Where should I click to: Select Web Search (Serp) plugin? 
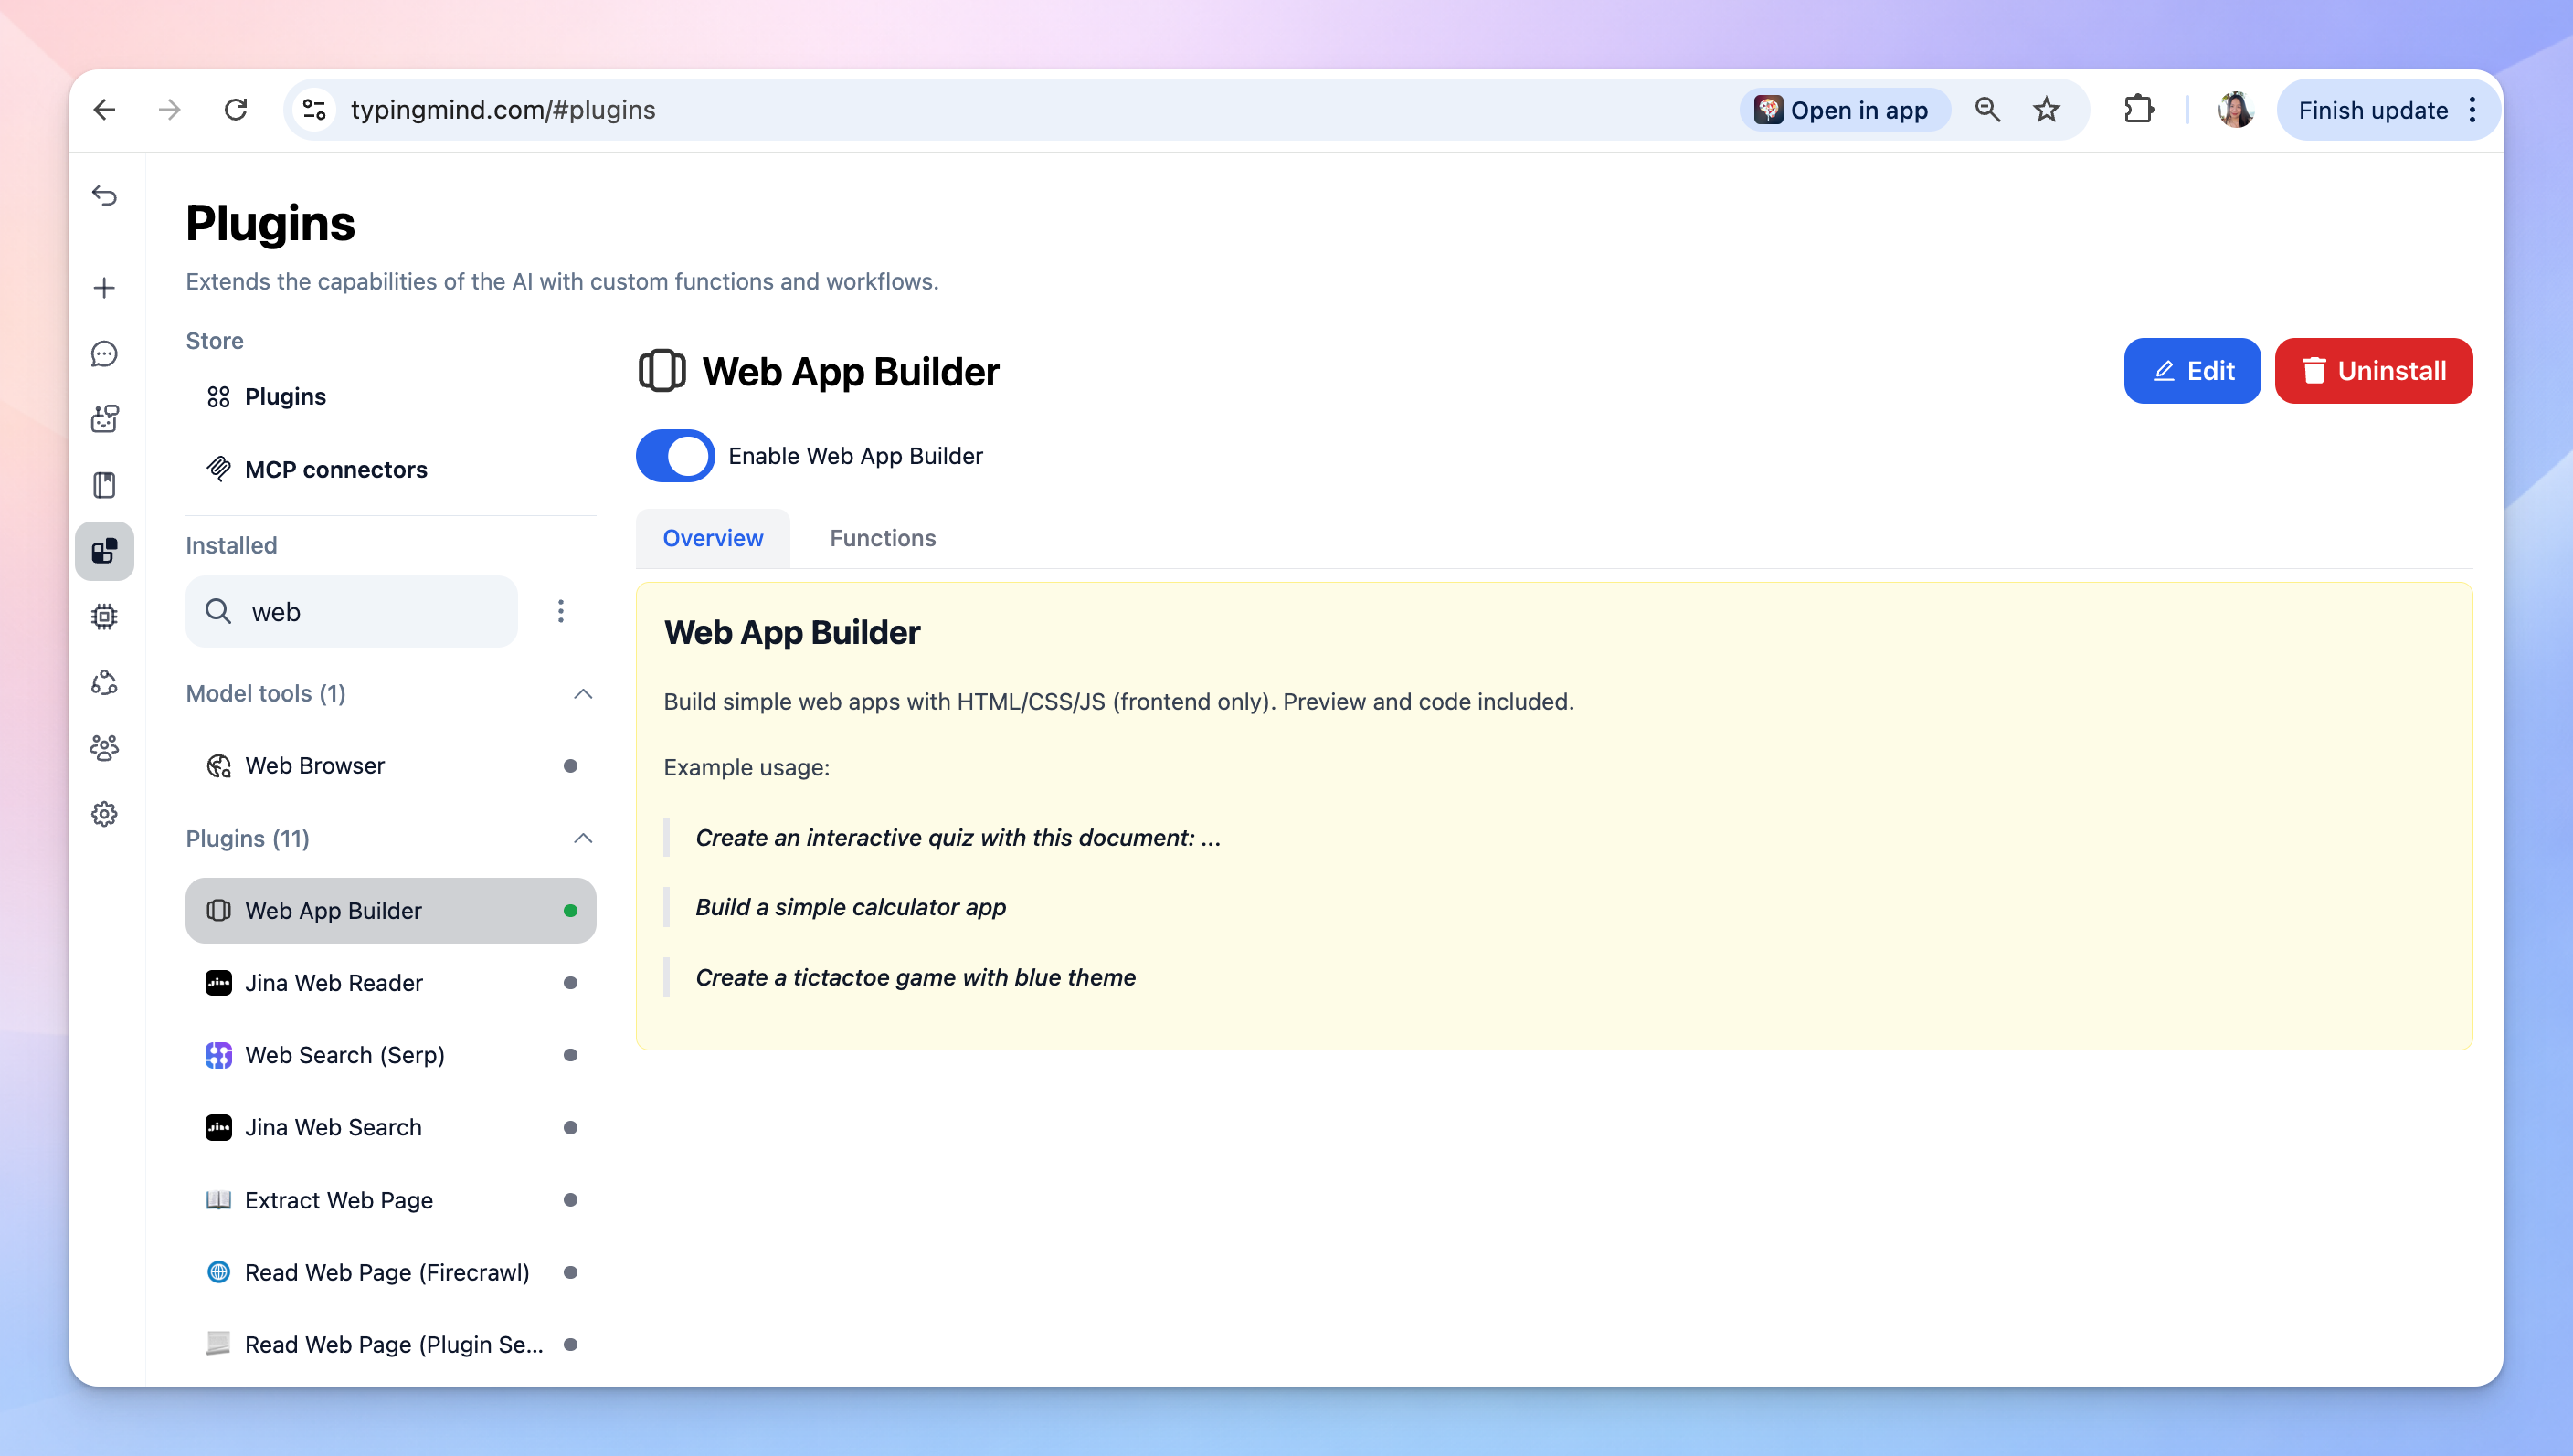tap(391, 1055)
